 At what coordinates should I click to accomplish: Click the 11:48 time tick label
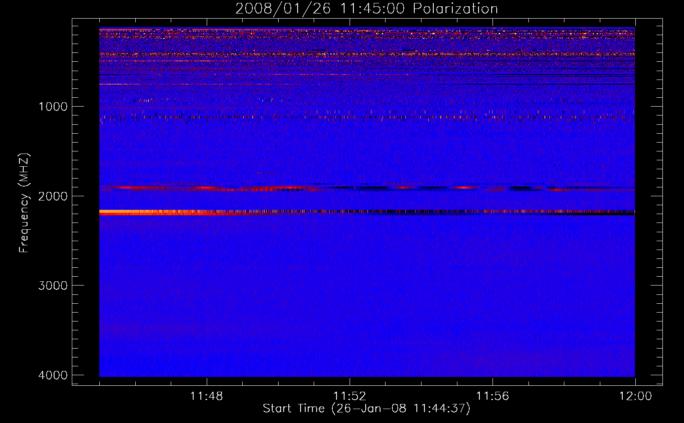click(207, 396)
